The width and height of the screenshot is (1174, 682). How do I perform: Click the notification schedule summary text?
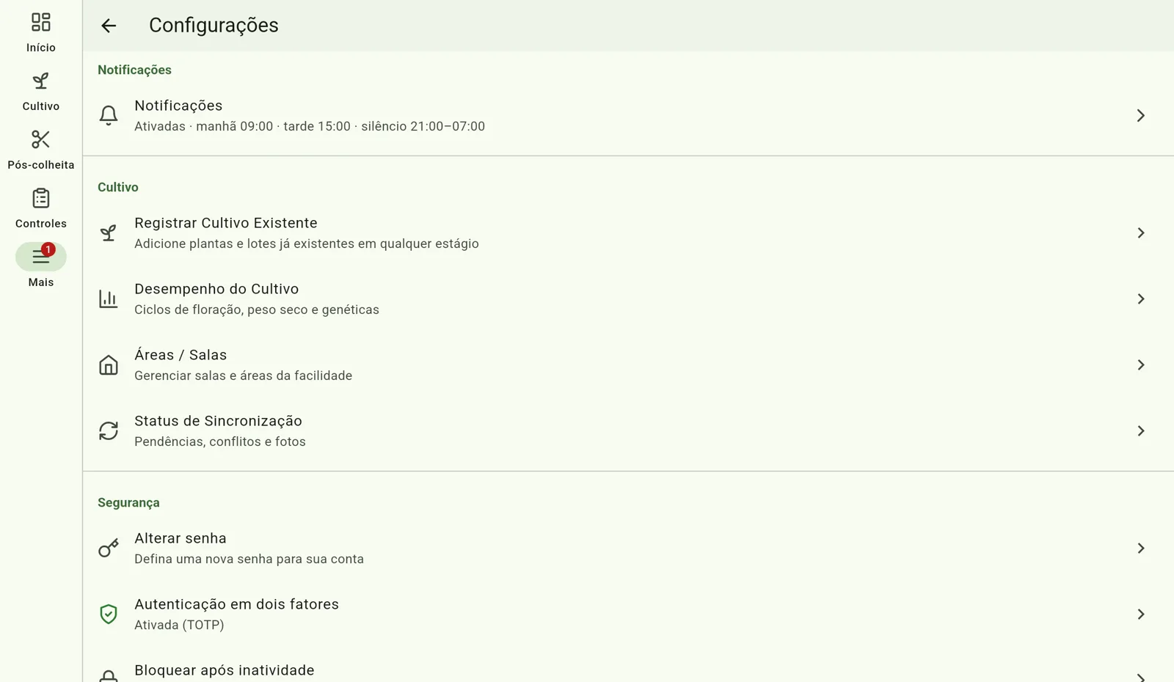coord(310,126)
